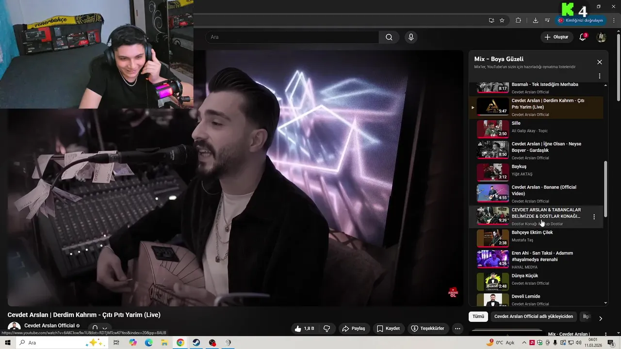Open Windows notification center icon
621x349 pixels.
[611, 343]
